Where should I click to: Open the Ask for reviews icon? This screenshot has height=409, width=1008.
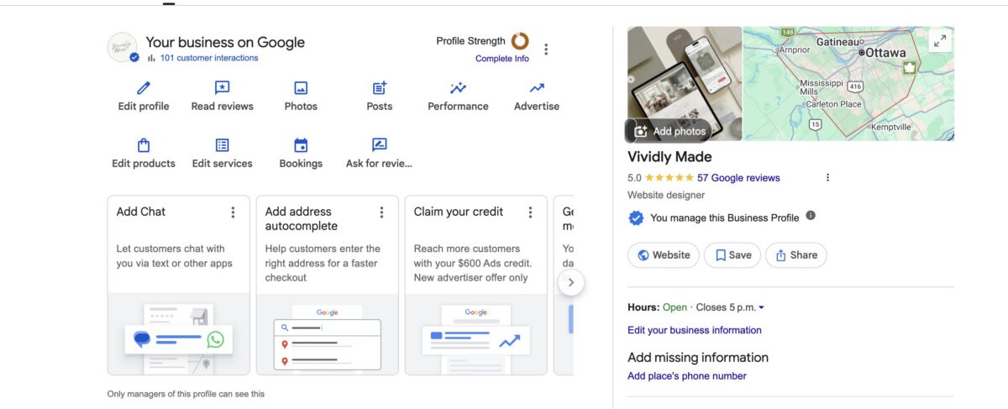click(380, 145)
